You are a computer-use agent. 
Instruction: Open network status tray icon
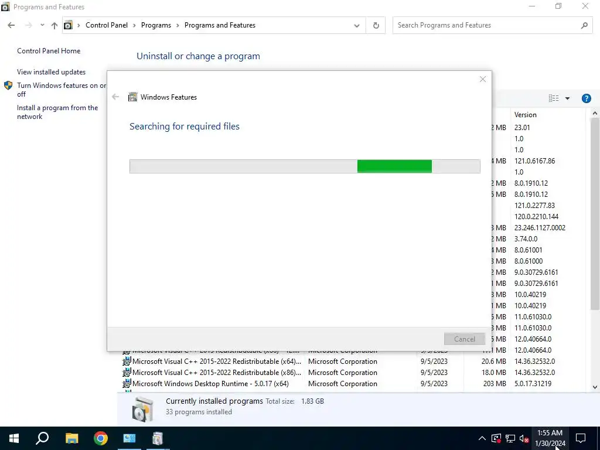point(510,438)
